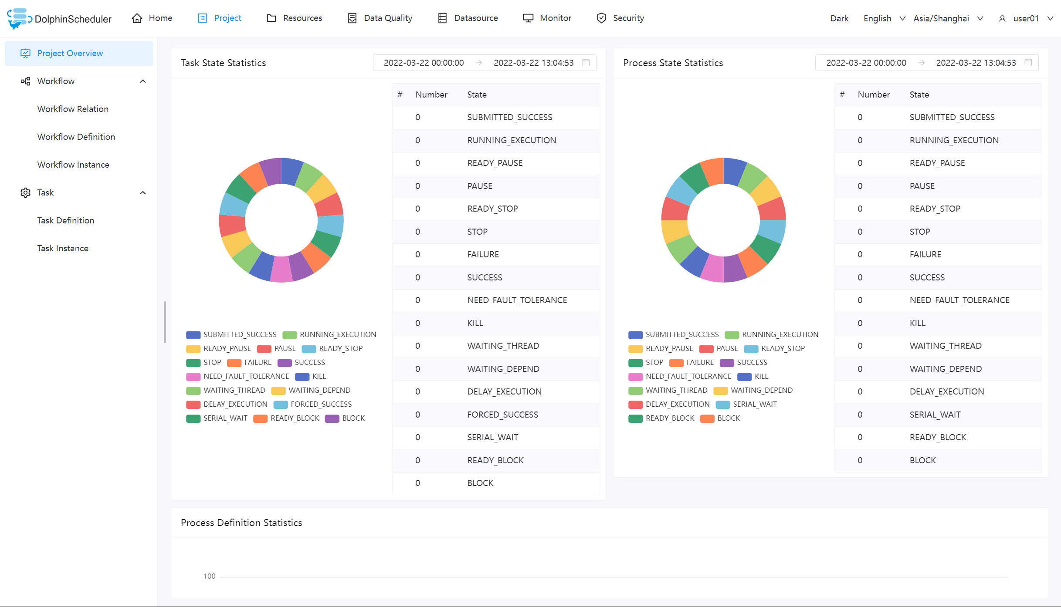Click the Security shield icon
Viewport: 1061px width, 607px height.
click(x=601, y=18)
